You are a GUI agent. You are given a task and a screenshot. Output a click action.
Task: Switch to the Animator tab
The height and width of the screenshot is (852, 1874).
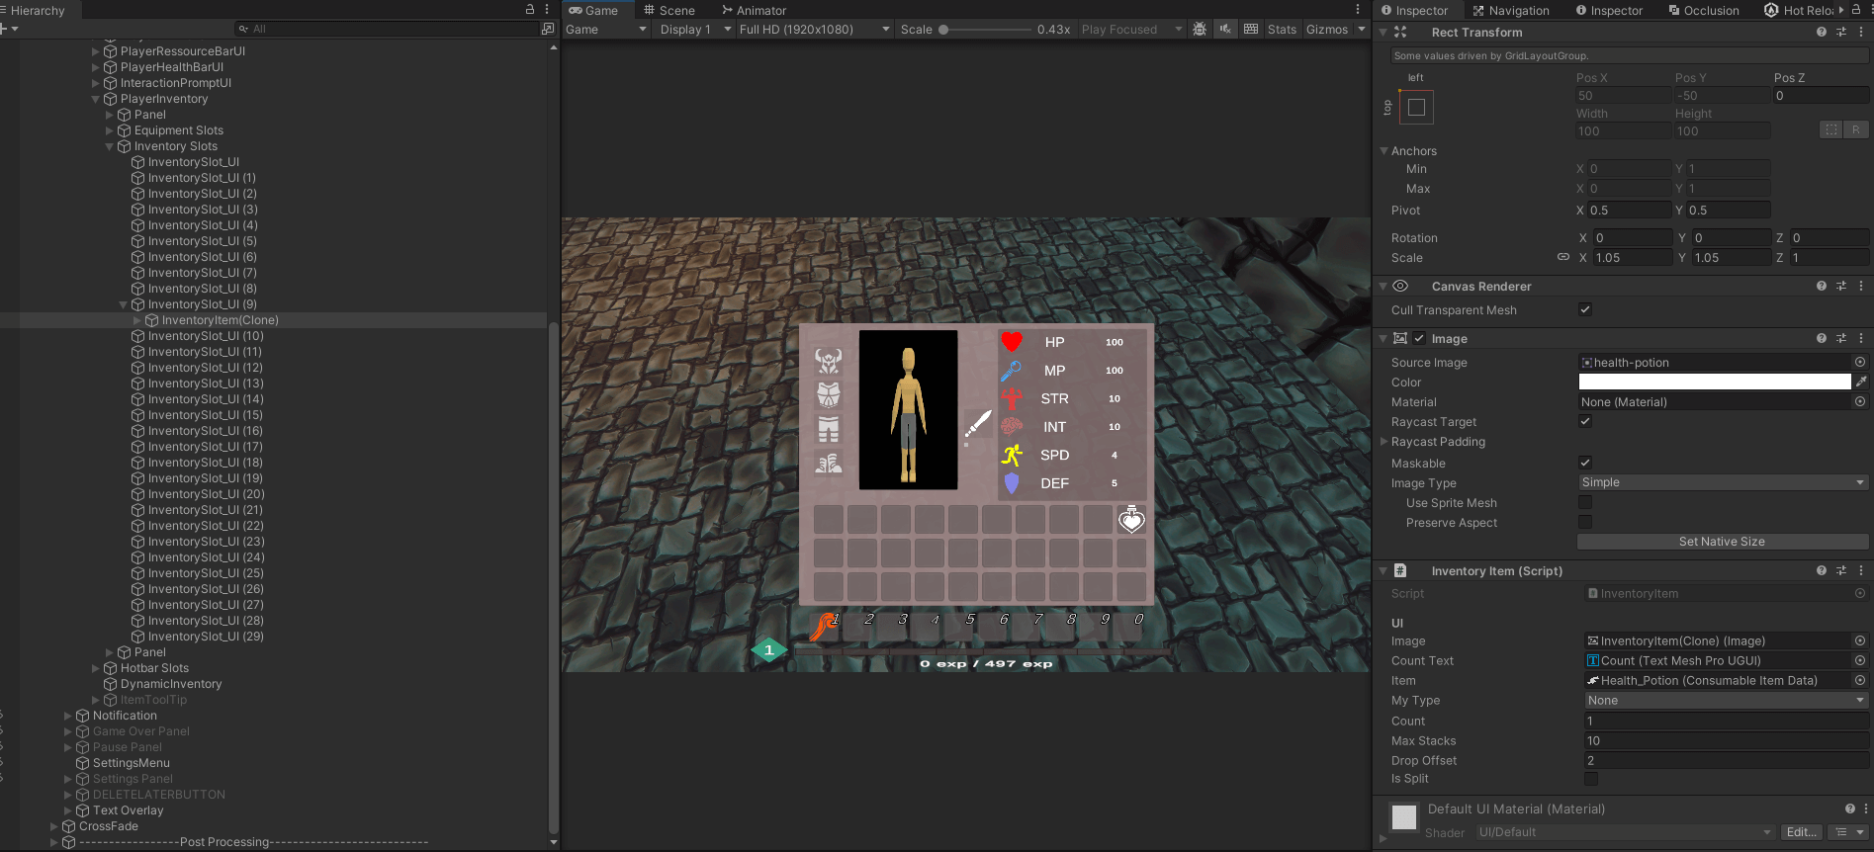pos(754,10)
